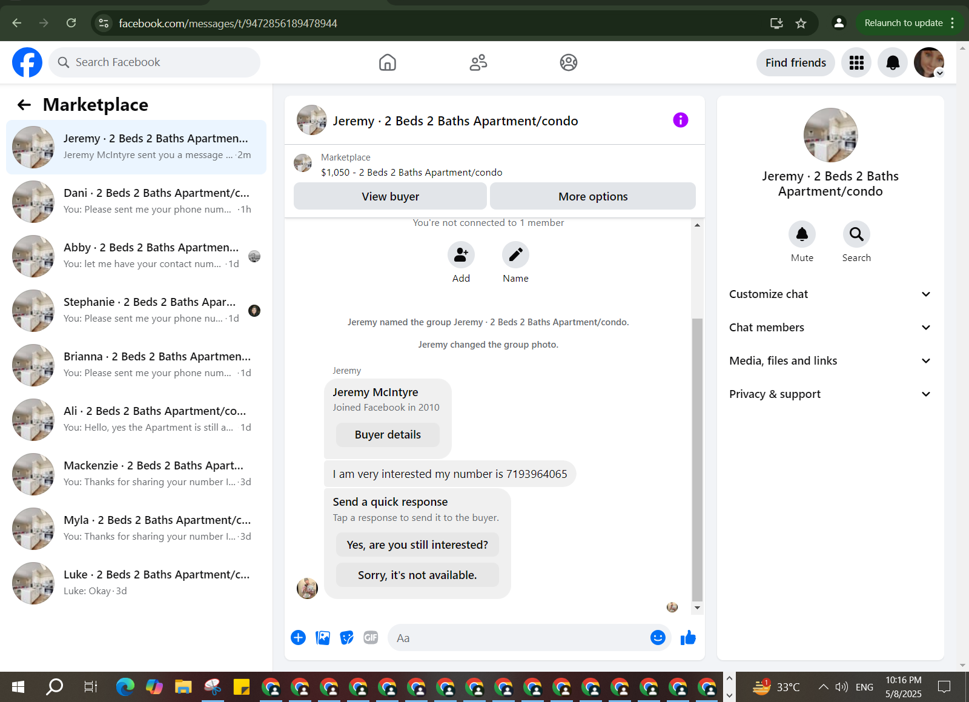Open the Groups icon in top navigation
Screen dimensions: 969x702
tap(569, 62)
